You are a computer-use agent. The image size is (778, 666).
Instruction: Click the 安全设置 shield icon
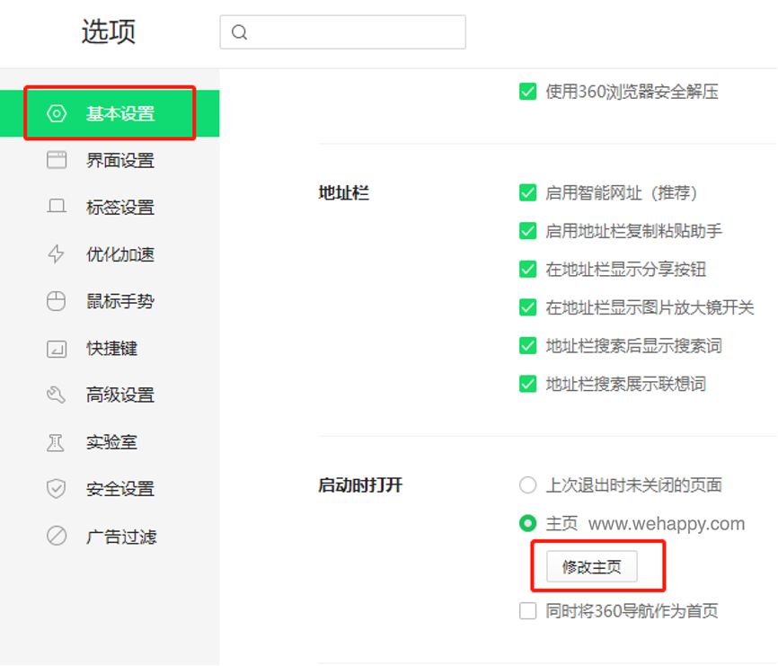pyautogui.click(x=57, y=489)
